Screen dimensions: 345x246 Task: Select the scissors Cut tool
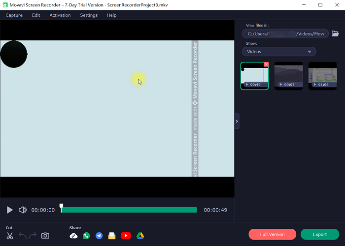click(x=10, y=236)
